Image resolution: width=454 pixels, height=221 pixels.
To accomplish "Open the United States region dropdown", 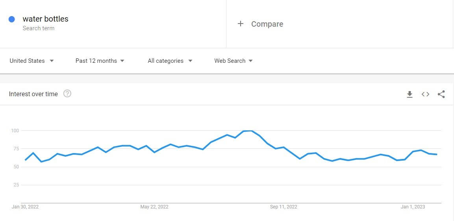I will pyautogui.click(x=32, y=61).
